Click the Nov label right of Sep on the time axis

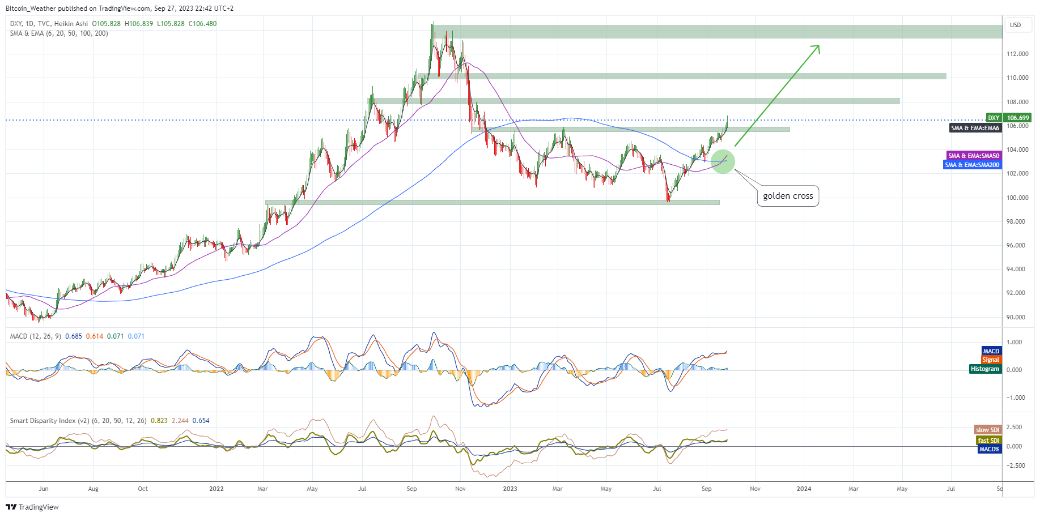755,489
